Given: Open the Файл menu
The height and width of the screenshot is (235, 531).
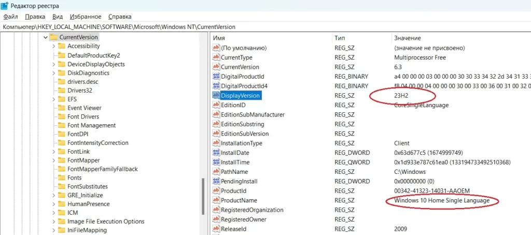Looking at the screenshot, I should [x=11, y=17].
